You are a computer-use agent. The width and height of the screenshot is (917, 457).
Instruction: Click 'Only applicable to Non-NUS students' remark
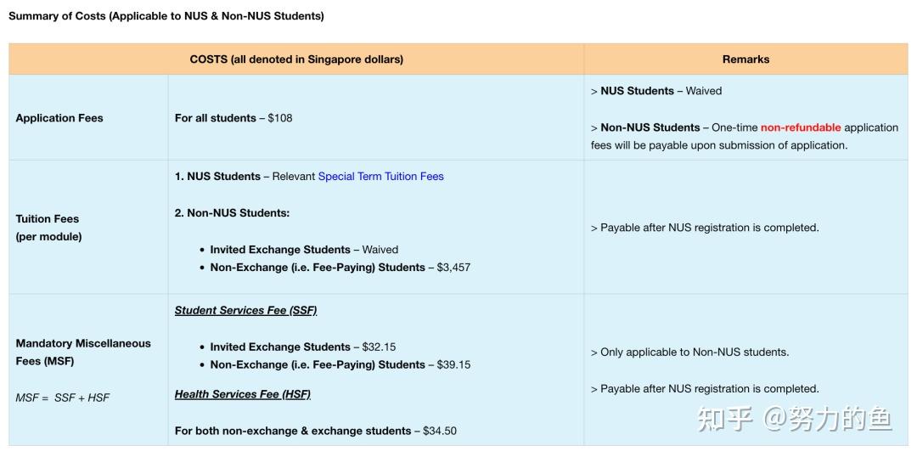pyautogui.click(x=690, y=353)
